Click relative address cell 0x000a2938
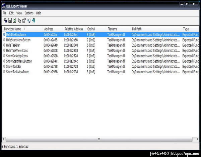The width and height of the screenshot is (201, 157). pos(71,72)
